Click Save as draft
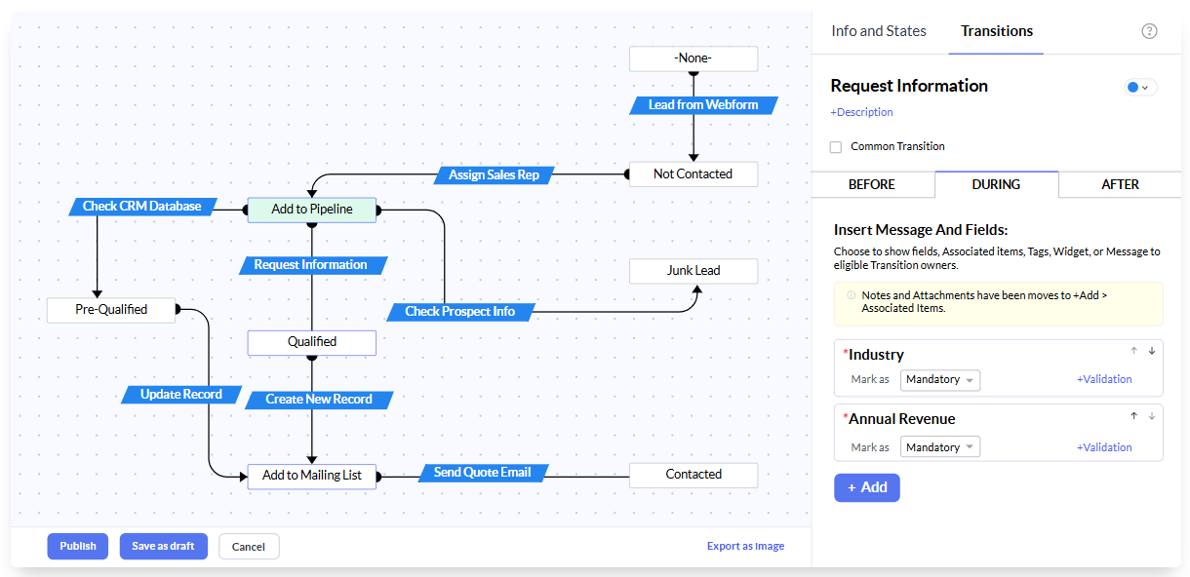The width and height of the screenshot is (1190, 577). (164, 546)
